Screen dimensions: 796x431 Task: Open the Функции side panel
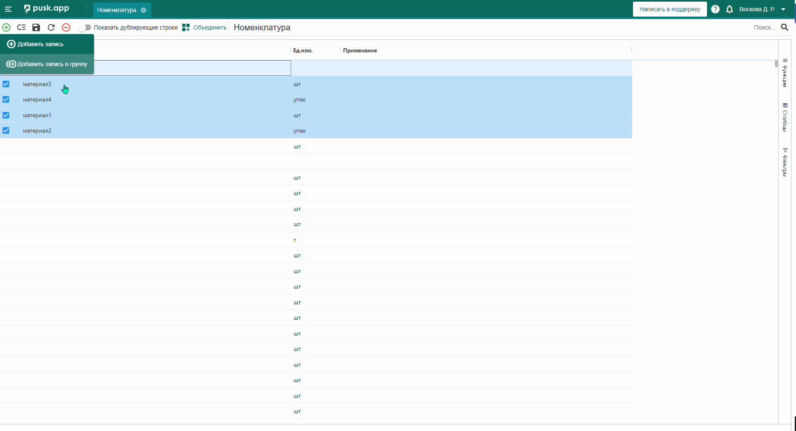(785, 73)
